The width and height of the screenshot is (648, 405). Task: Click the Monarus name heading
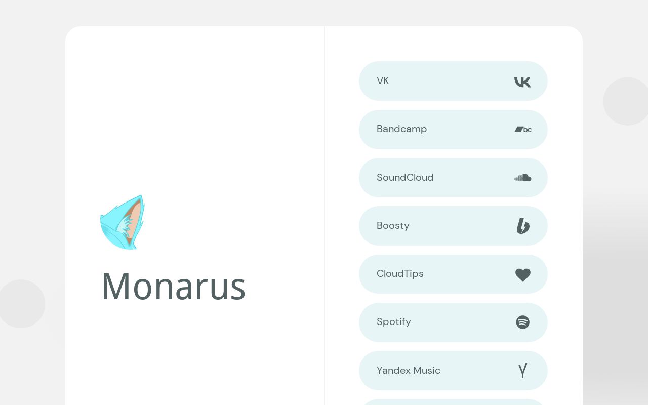173,286
